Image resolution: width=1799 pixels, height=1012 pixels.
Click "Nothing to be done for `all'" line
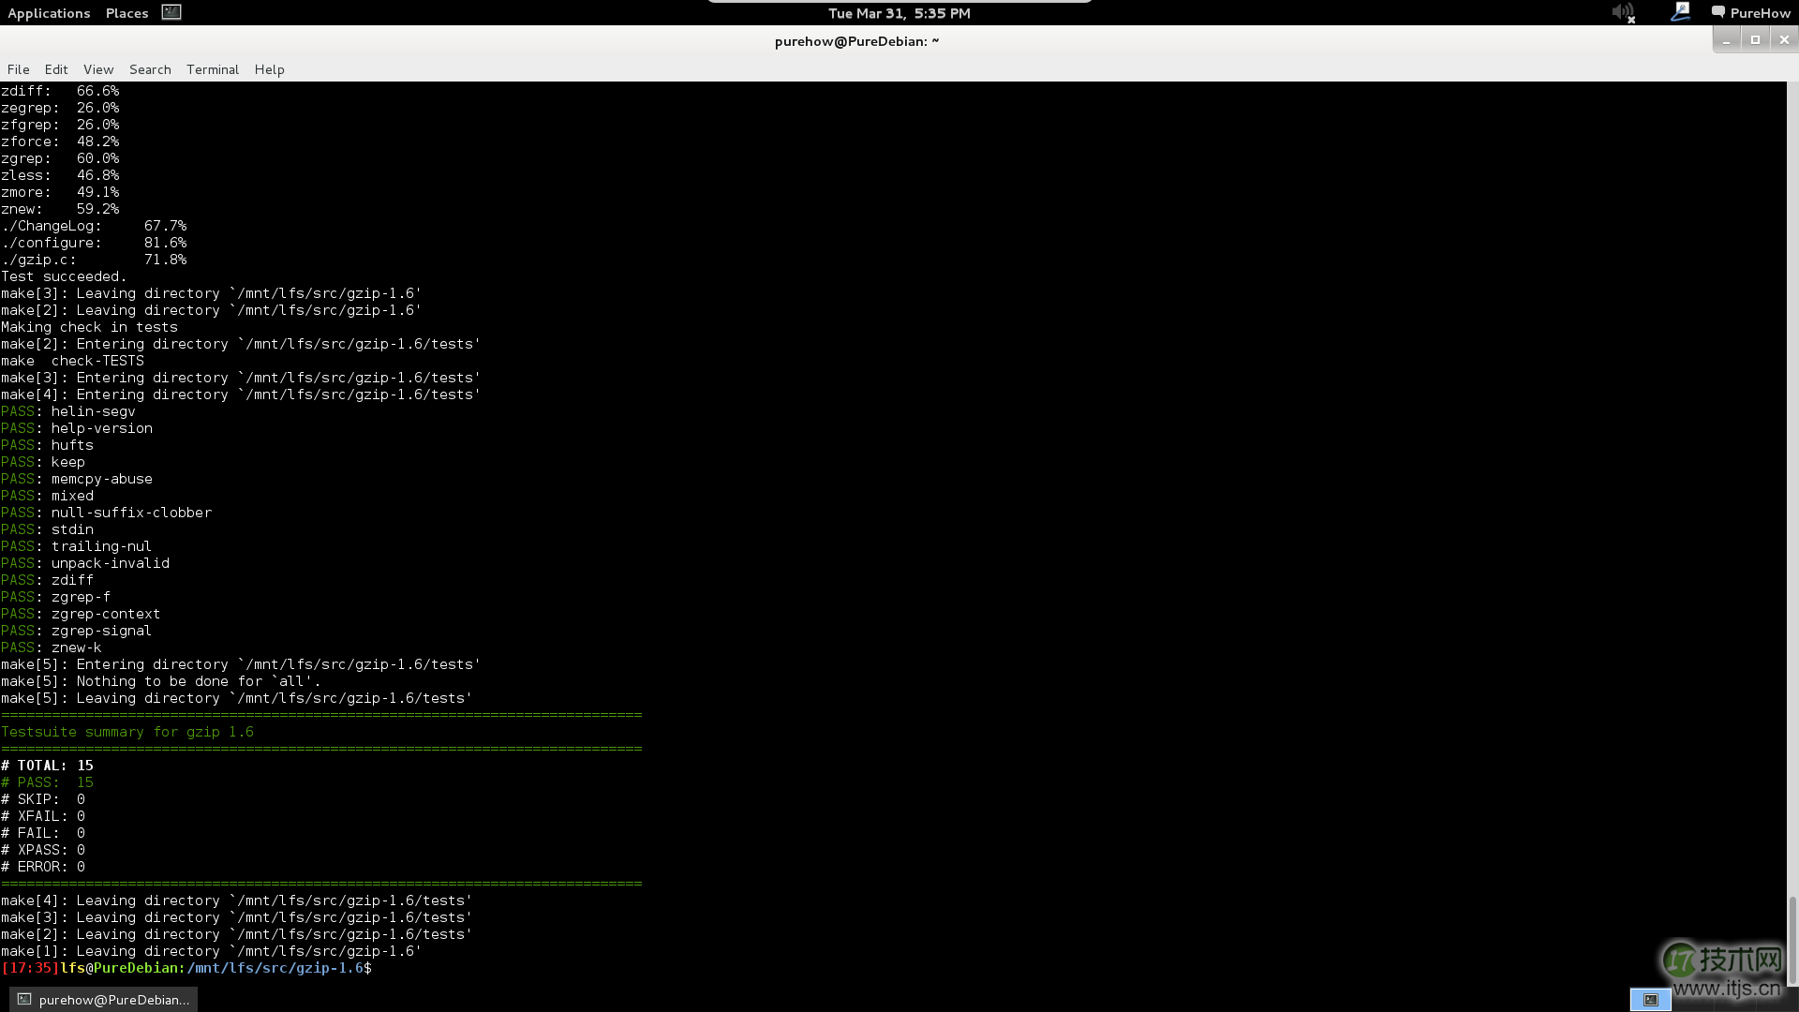(x=160, y=681)
